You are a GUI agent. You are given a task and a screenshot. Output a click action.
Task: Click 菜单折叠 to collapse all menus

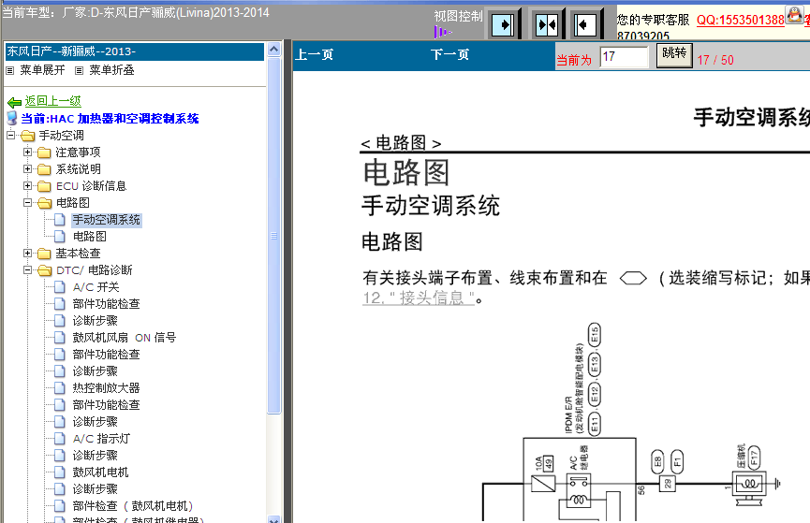pyautogui.click(x=111, y=70)
